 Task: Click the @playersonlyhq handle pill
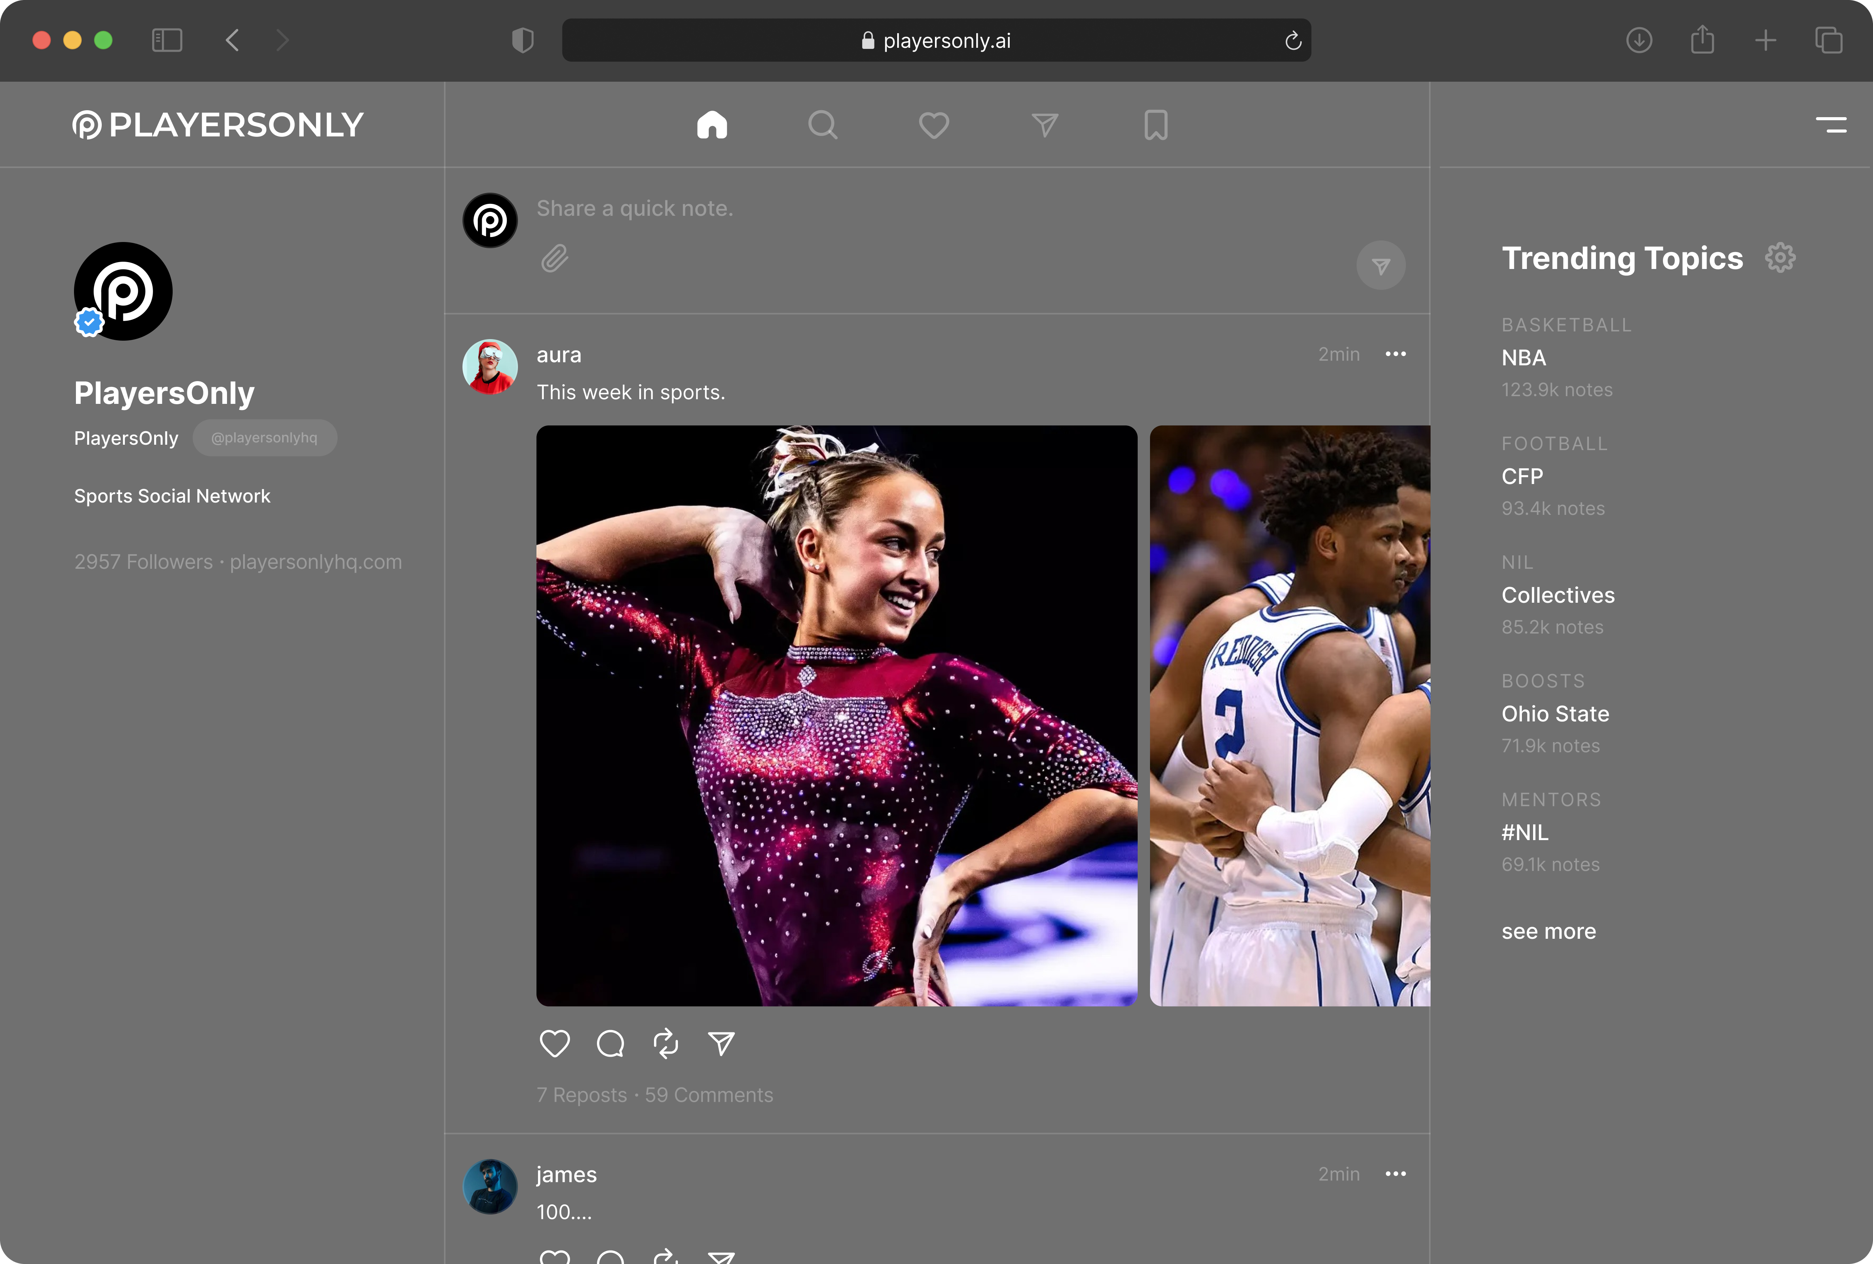point(264,438)
